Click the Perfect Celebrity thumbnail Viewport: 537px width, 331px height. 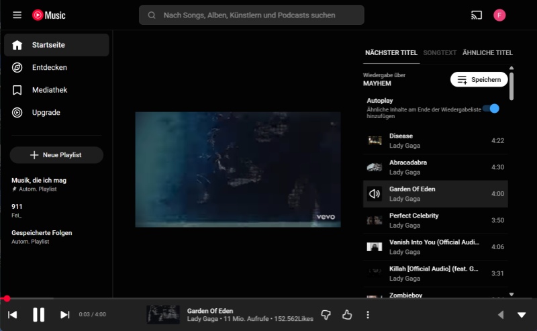click(x=375, y=220)
